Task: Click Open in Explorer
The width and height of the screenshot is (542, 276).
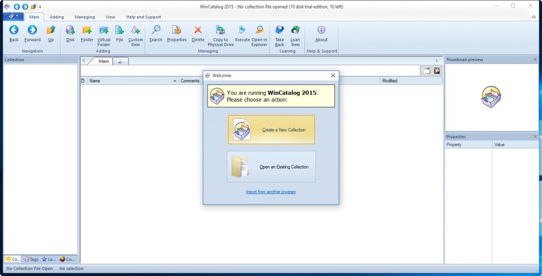Action: [x=259, y=30]
